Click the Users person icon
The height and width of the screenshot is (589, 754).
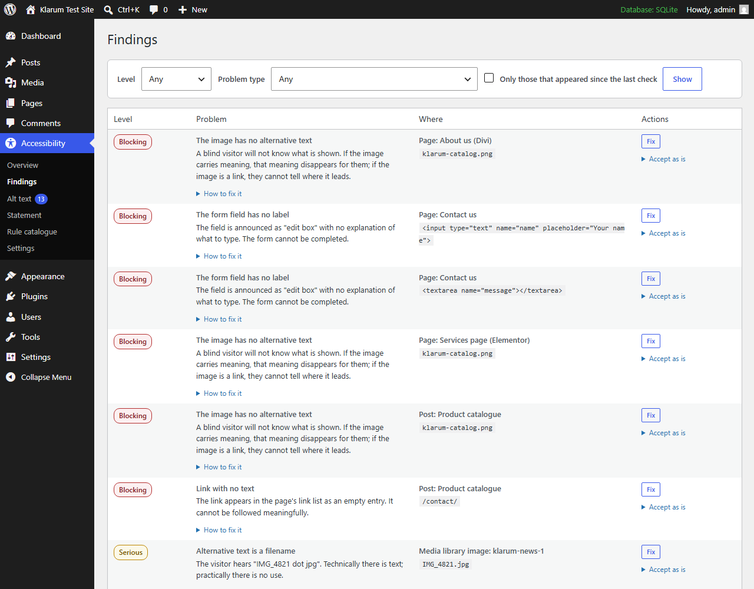(11, 317)
